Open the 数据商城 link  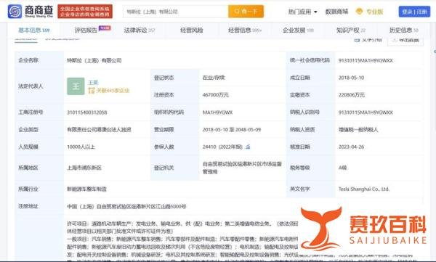click(336, 12)
